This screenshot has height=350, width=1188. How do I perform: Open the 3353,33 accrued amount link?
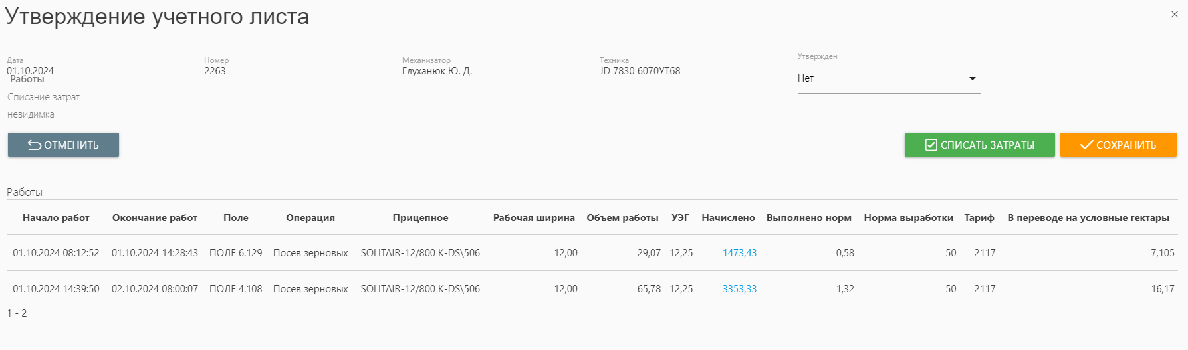[x=739, y=289]
